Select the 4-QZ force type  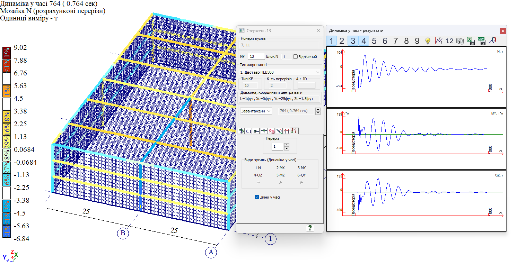point(258,175)
